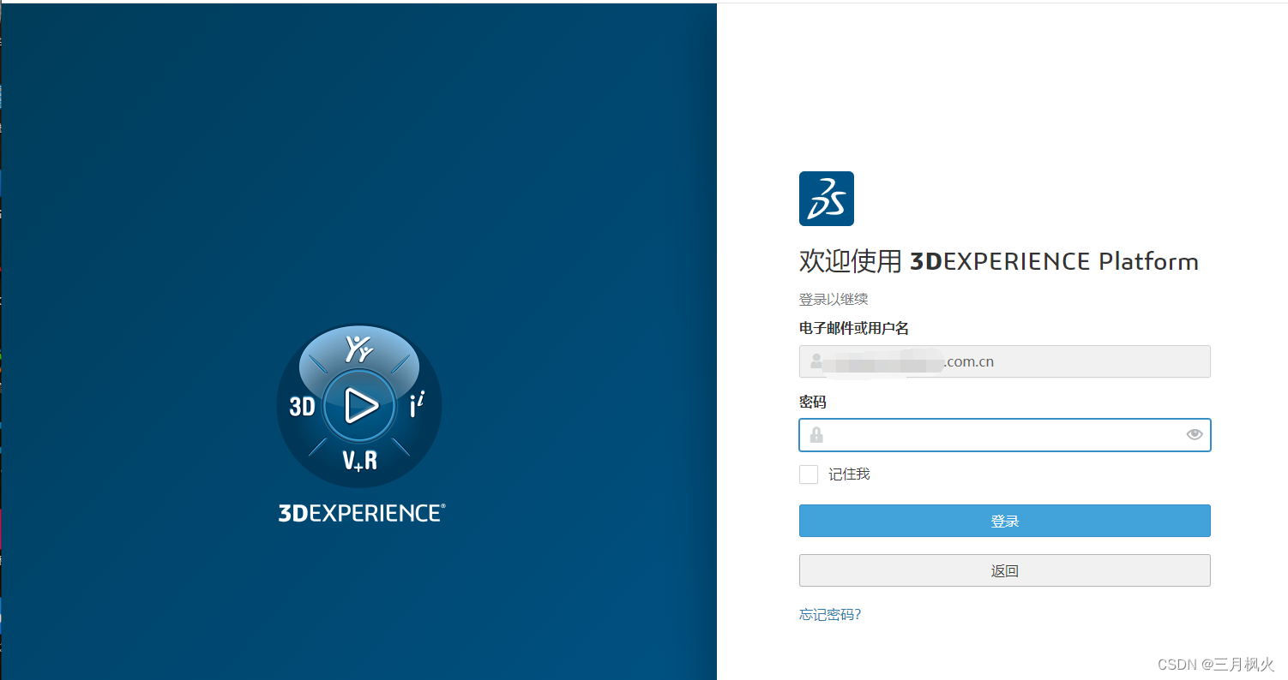1288x680 pixels.
Task: Open the 忘记密码? link
Action: point(830,614)
